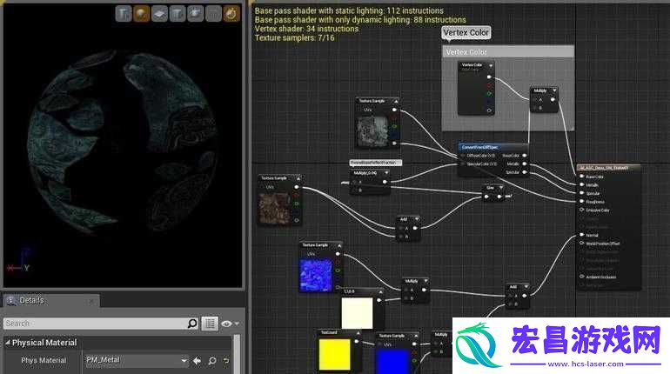Select the gray rock texture thumbnail

coord(372,131)
